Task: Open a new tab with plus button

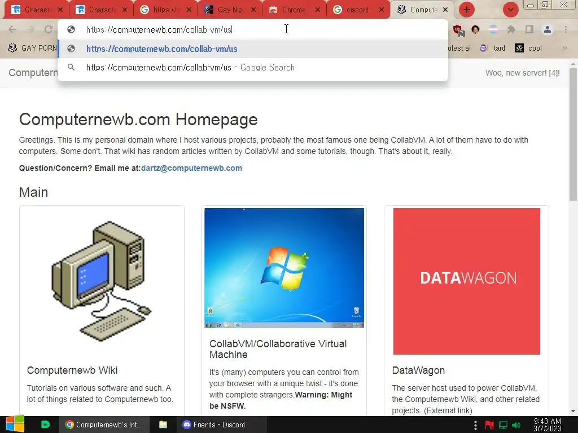Action: point(467,10)
